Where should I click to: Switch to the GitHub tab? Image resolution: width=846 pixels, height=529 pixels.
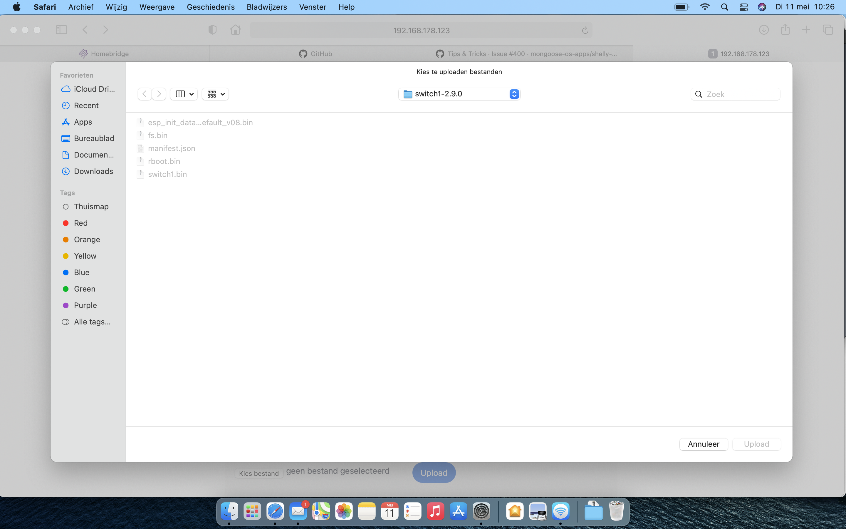pos(315,53)
